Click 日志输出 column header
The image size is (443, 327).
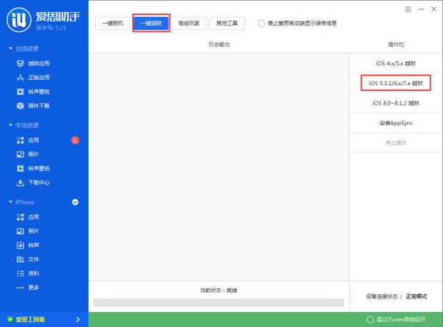pyautogui.click(x=219, y=44)
